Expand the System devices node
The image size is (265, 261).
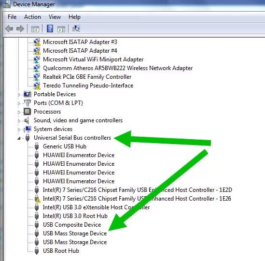point(19,130)
